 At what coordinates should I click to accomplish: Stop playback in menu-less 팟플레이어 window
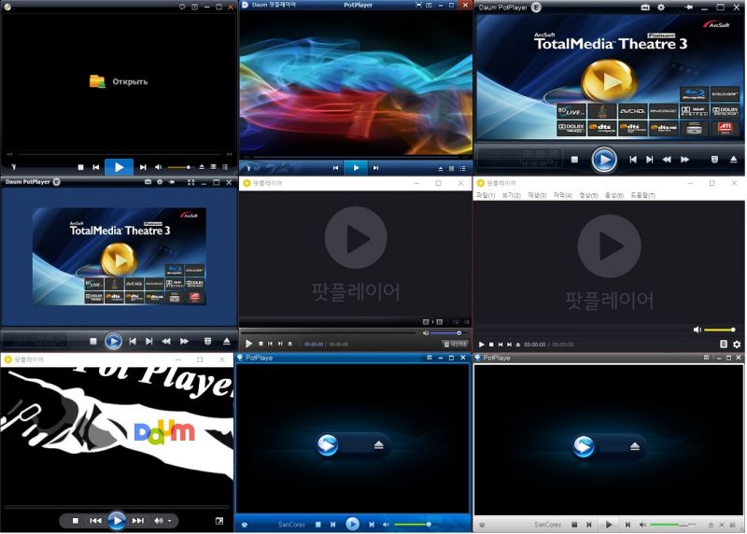[x=261, y=344]
